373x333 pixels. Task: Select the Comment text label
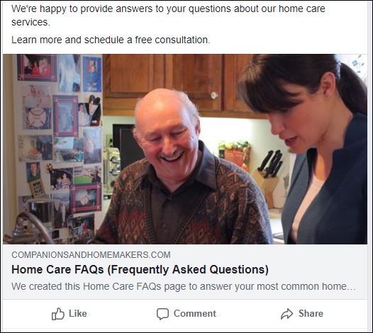coord(195,313)
